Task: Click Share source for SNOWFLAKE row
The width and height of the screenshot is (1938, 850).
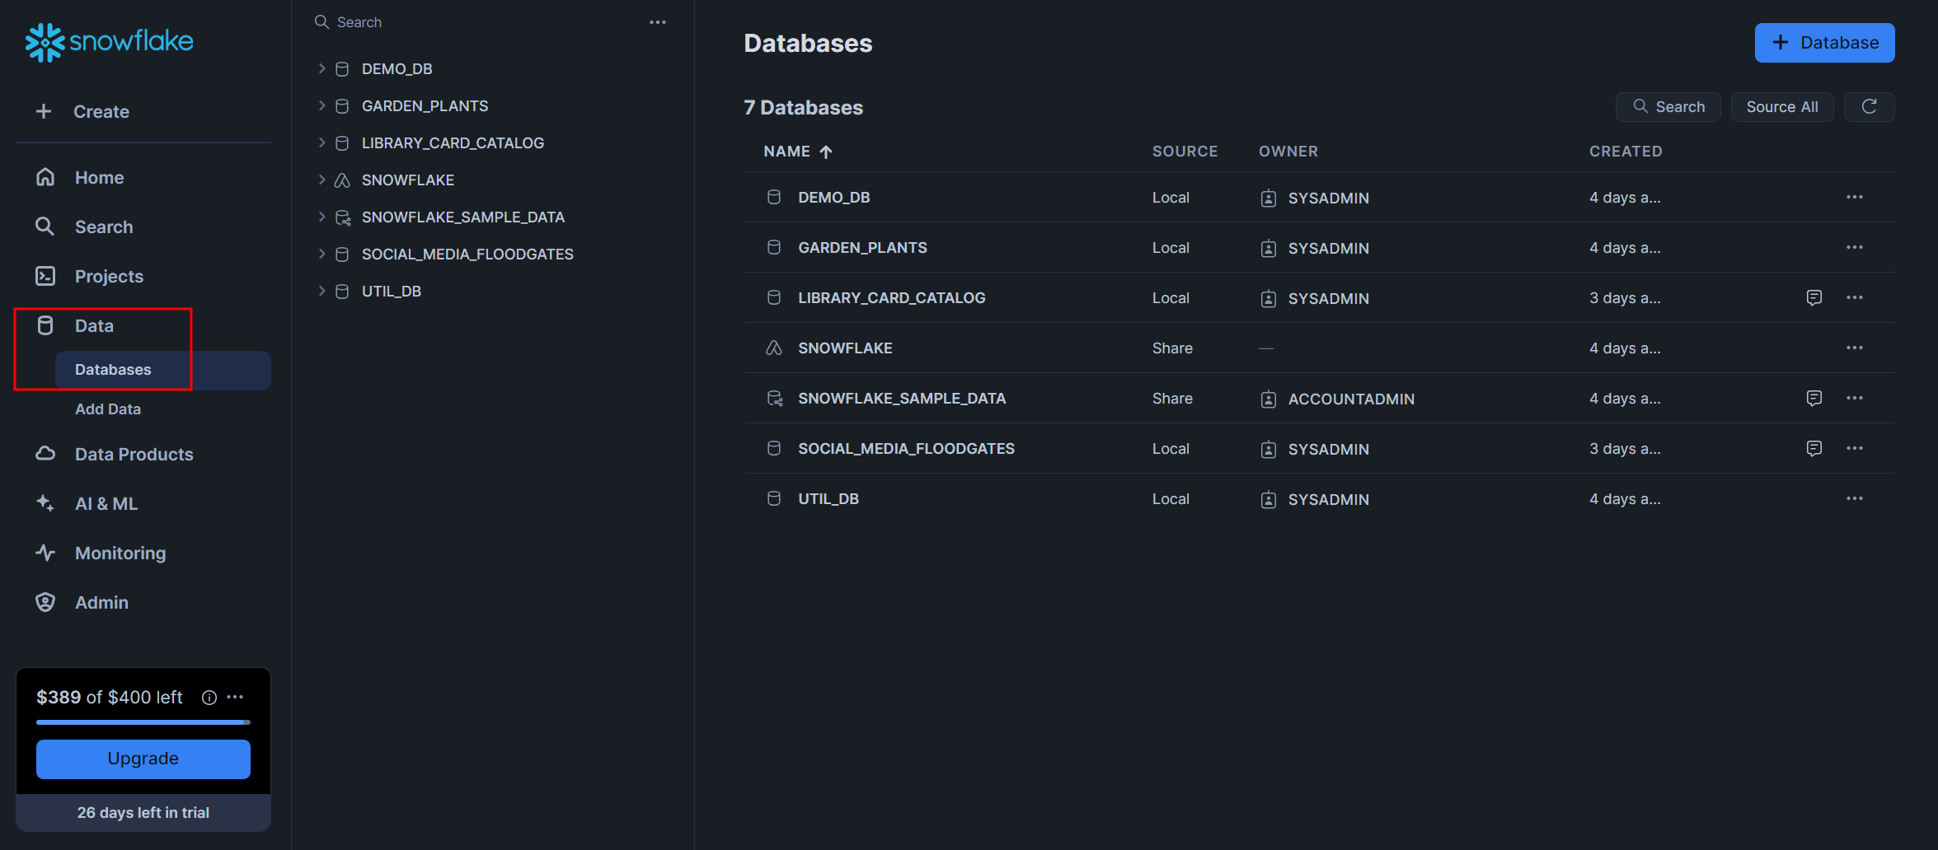Action: tap(1172, 348)
